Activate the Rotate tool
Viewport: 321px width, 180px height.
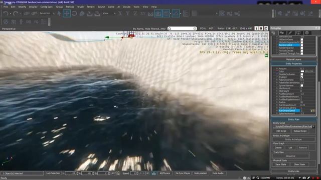[75, 13]
